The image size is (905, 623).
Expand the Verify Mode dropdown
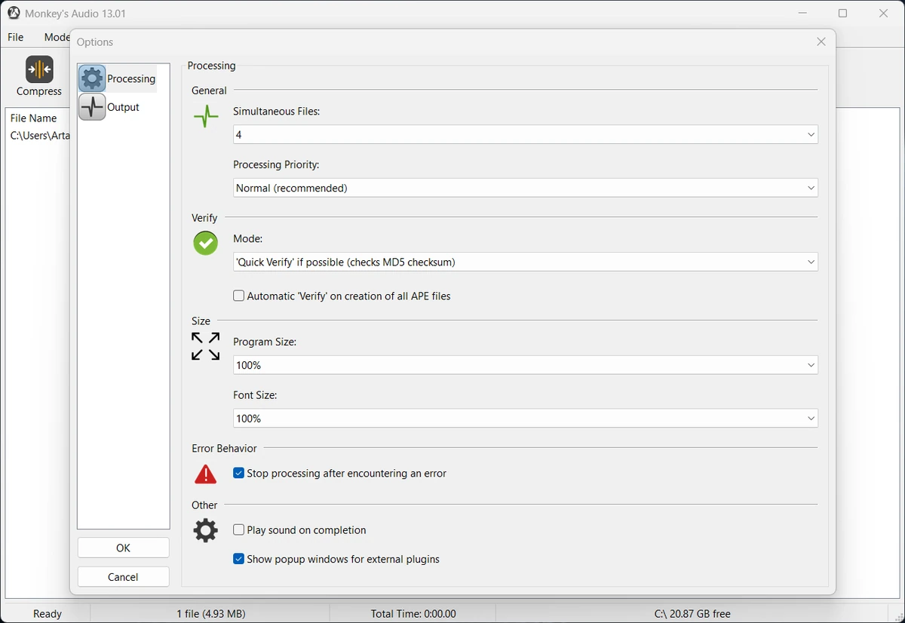526,262
